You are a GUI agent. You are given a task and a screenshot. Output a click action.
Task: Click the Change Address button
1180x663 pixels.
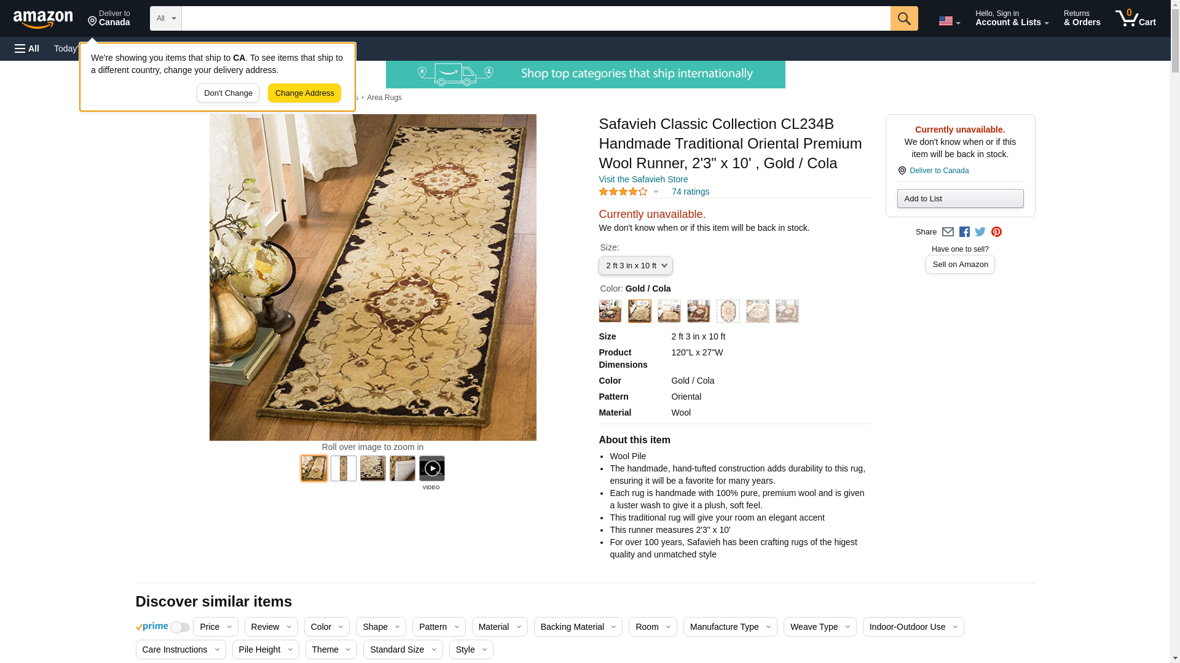pos(304,93)
